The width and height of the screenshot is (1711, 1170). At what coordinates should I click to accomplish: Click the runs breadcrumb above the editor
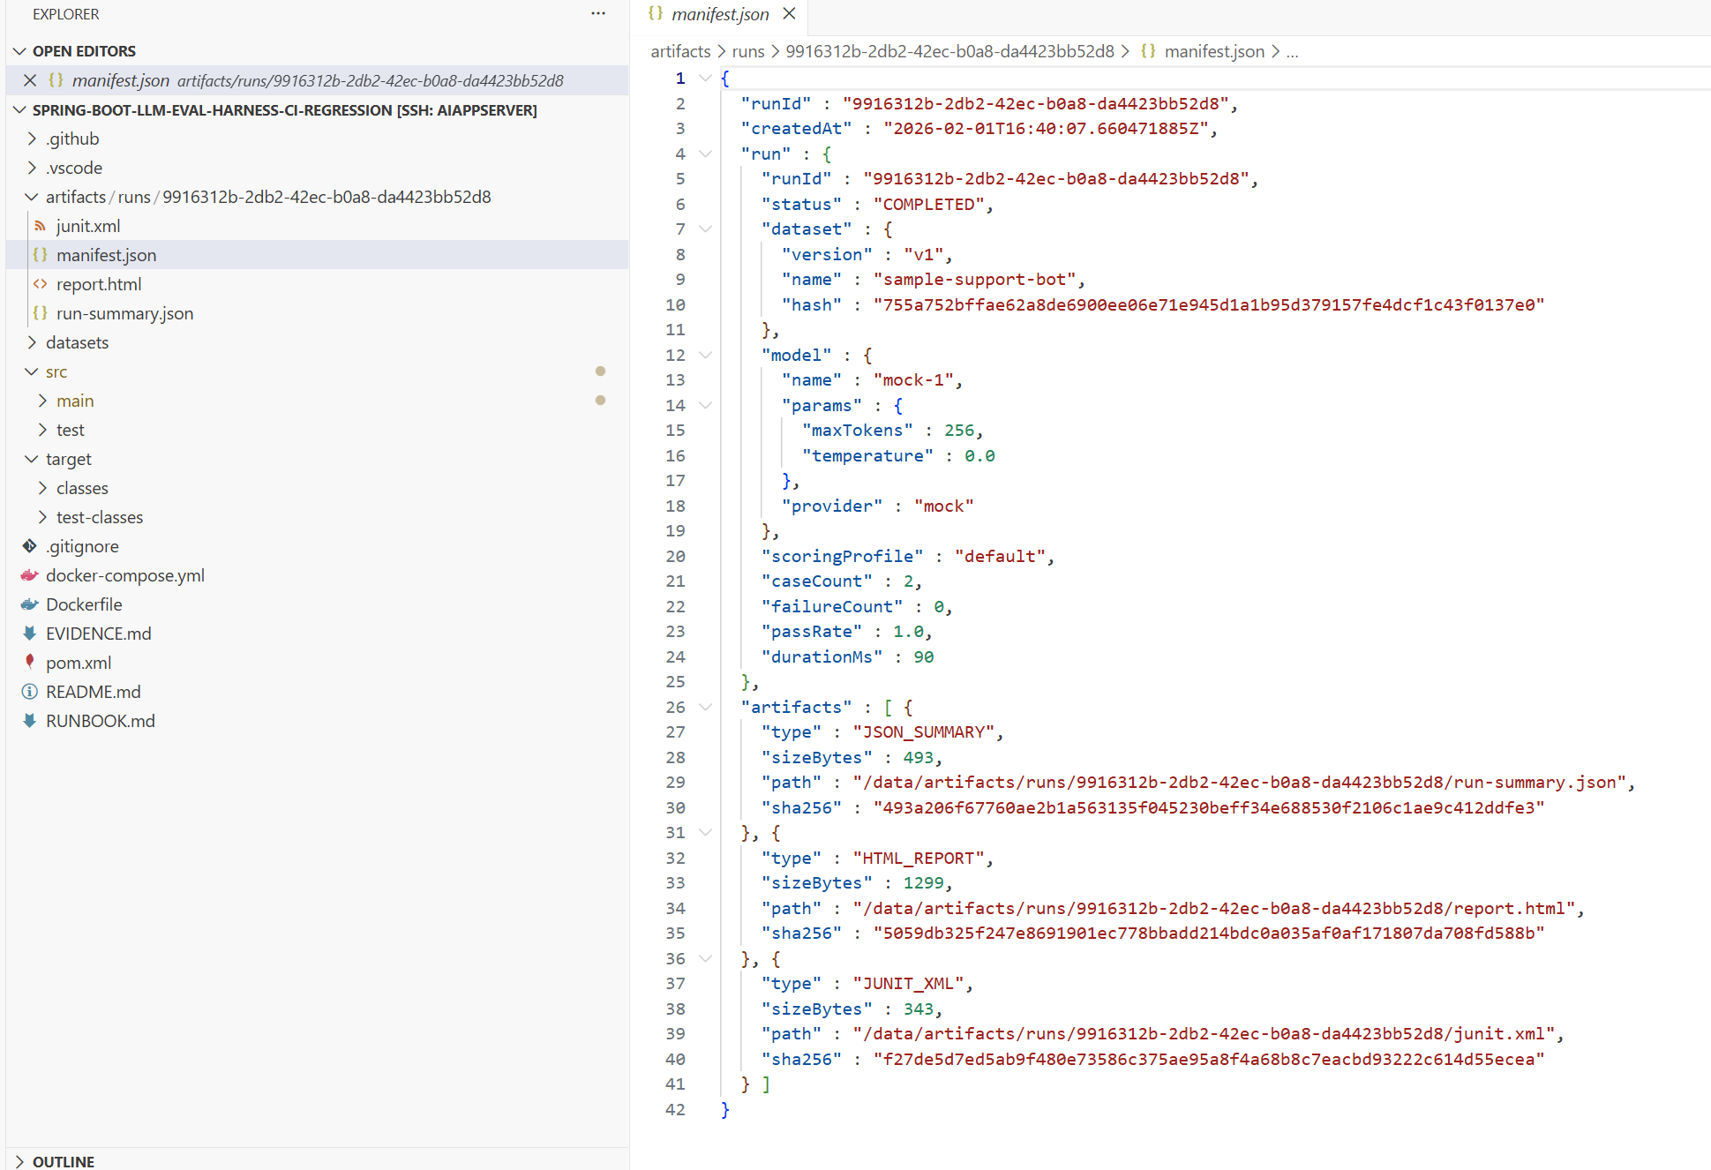tap(747, 51)
